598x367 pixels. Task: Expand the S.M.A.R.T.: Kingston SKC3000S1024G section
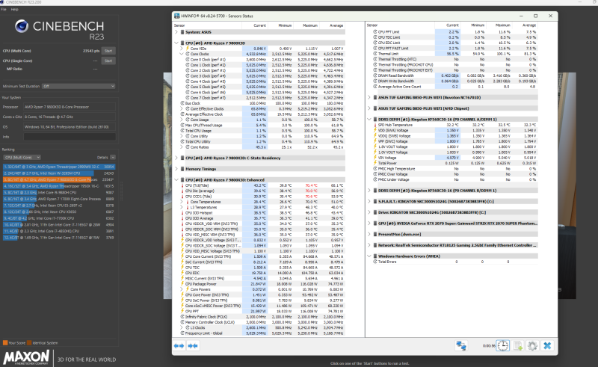pyautogui.click(x=369, y=201)
